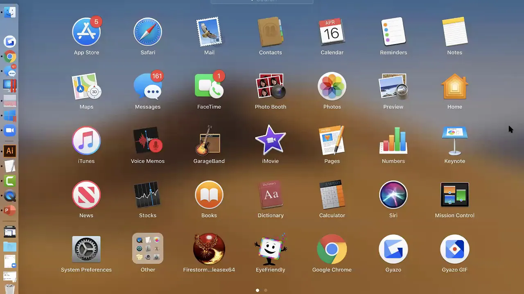Launch Google Chrome from Launchpad grid

coord(332,249)
